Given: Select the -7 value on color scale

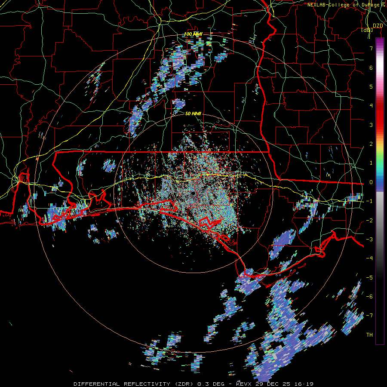Looking at the screenshot, I should (x=369, y=316).
